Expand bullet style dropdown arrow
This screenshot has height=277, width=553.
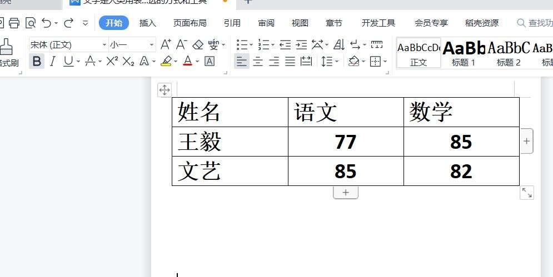click(x=251, y=45)
